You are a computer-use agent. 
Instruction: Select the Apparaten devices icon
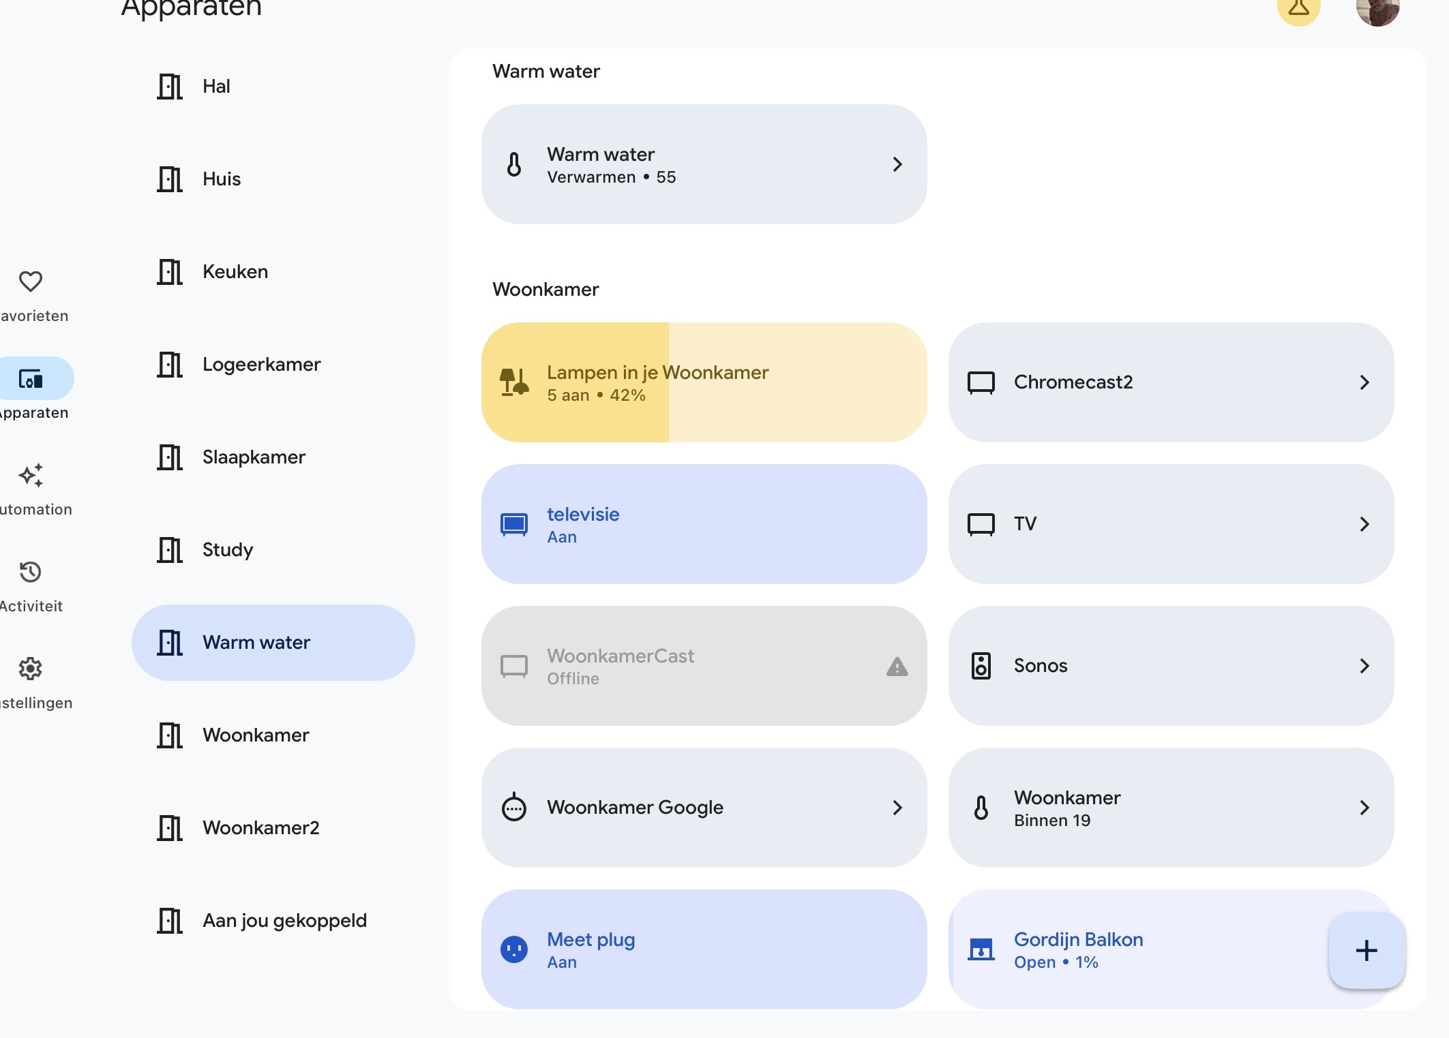[31, 378]
